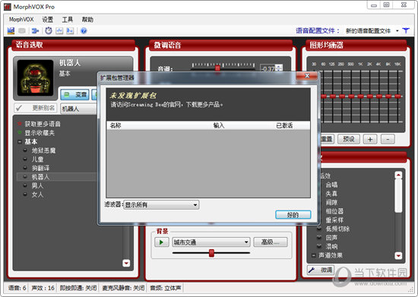Click the effects list scroll-down arrow
The image size is (418, 297).
398,256
